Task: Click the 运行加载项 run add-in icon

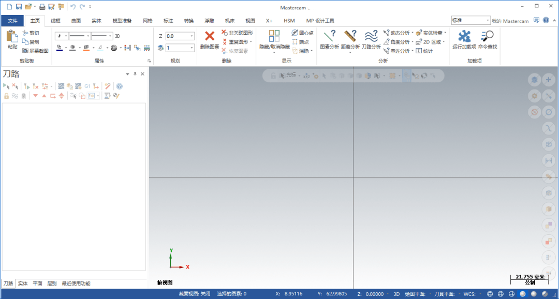Action: pos(464,36)
